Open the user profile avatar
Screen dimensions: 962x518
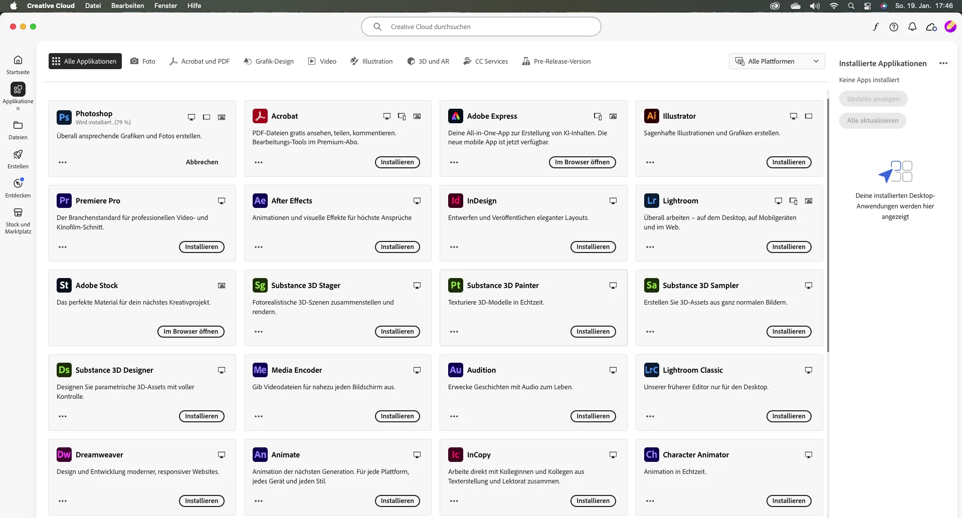(950, 27)
